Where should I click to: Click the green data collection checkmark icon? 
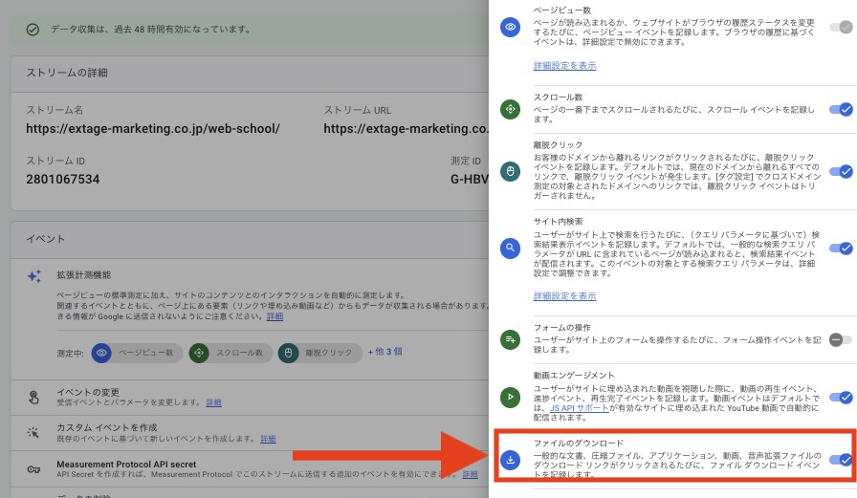[x=33, y=30]
